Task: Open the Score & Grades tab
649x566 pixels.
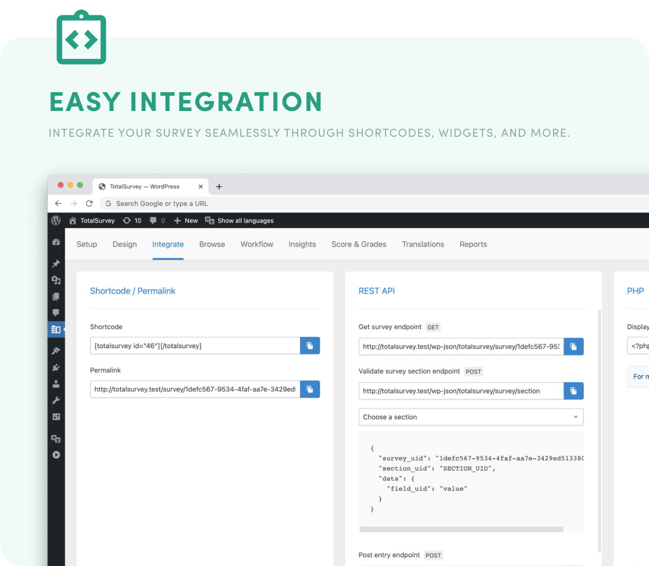Action: coord(359,244)
